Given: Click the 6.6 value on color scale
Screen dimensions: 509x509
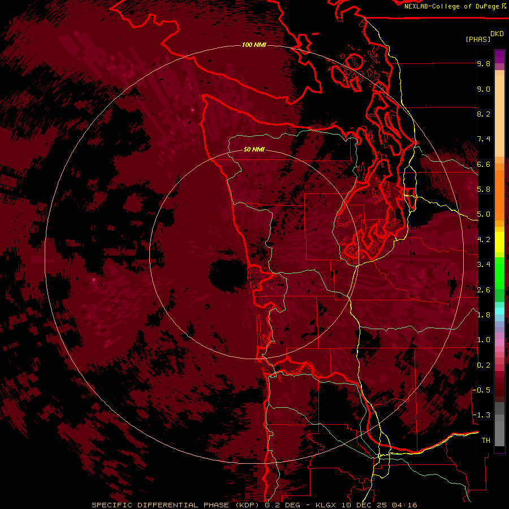Looking at the screenshot, I should tap(484, 164).
